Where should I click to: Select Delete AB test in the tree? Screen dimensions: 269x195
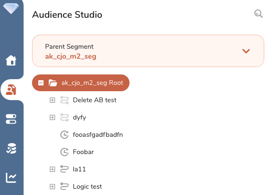coord(94,100)
